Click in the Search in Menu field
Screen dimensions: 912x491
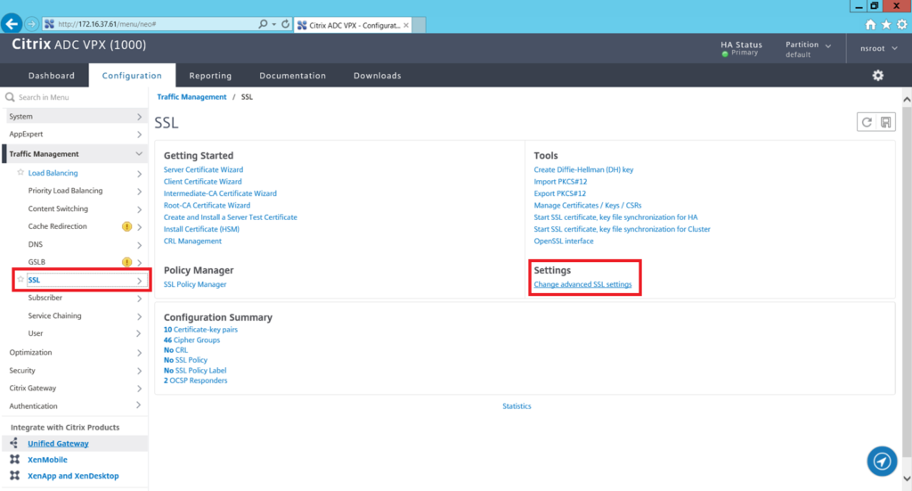(x=75, y=97)
